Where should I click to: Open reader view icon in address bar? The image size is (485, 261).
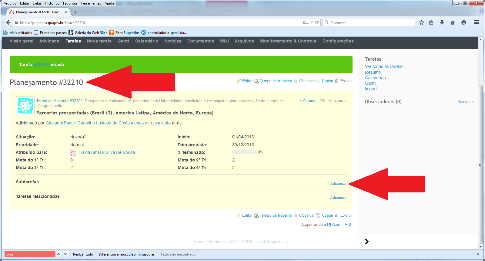pyautogui.click(x=306, y=22)
